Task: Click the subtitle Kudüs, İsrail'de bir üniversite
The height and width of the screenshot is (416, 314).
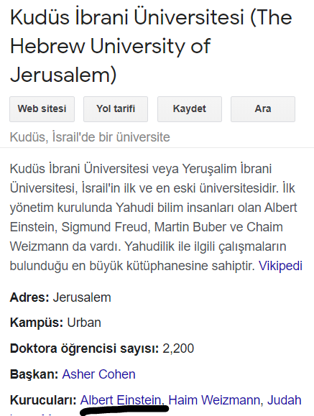Action: (90, 137)
